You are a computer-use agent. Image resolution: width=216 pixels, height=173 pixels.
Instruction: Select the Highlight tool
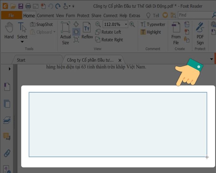coord(151,32)
